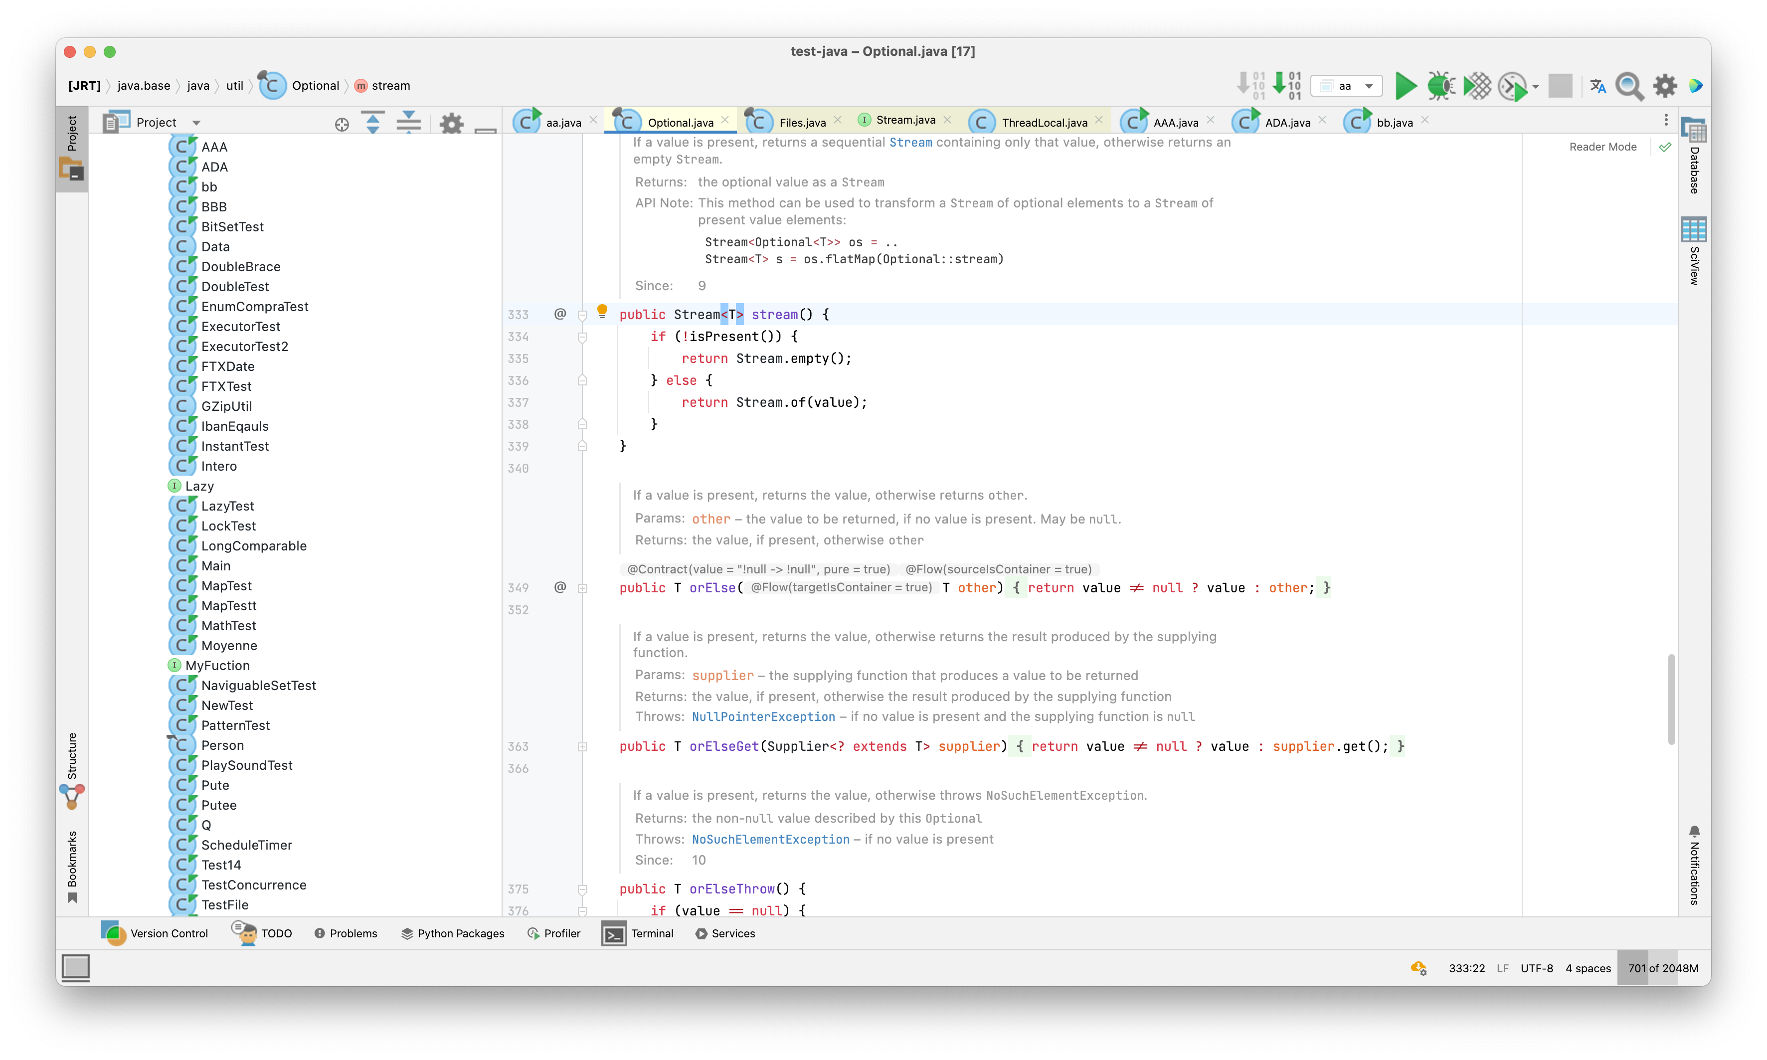Open IDE settings gear in toolbar
Screen dimensions: 1767x1060
1665,86
